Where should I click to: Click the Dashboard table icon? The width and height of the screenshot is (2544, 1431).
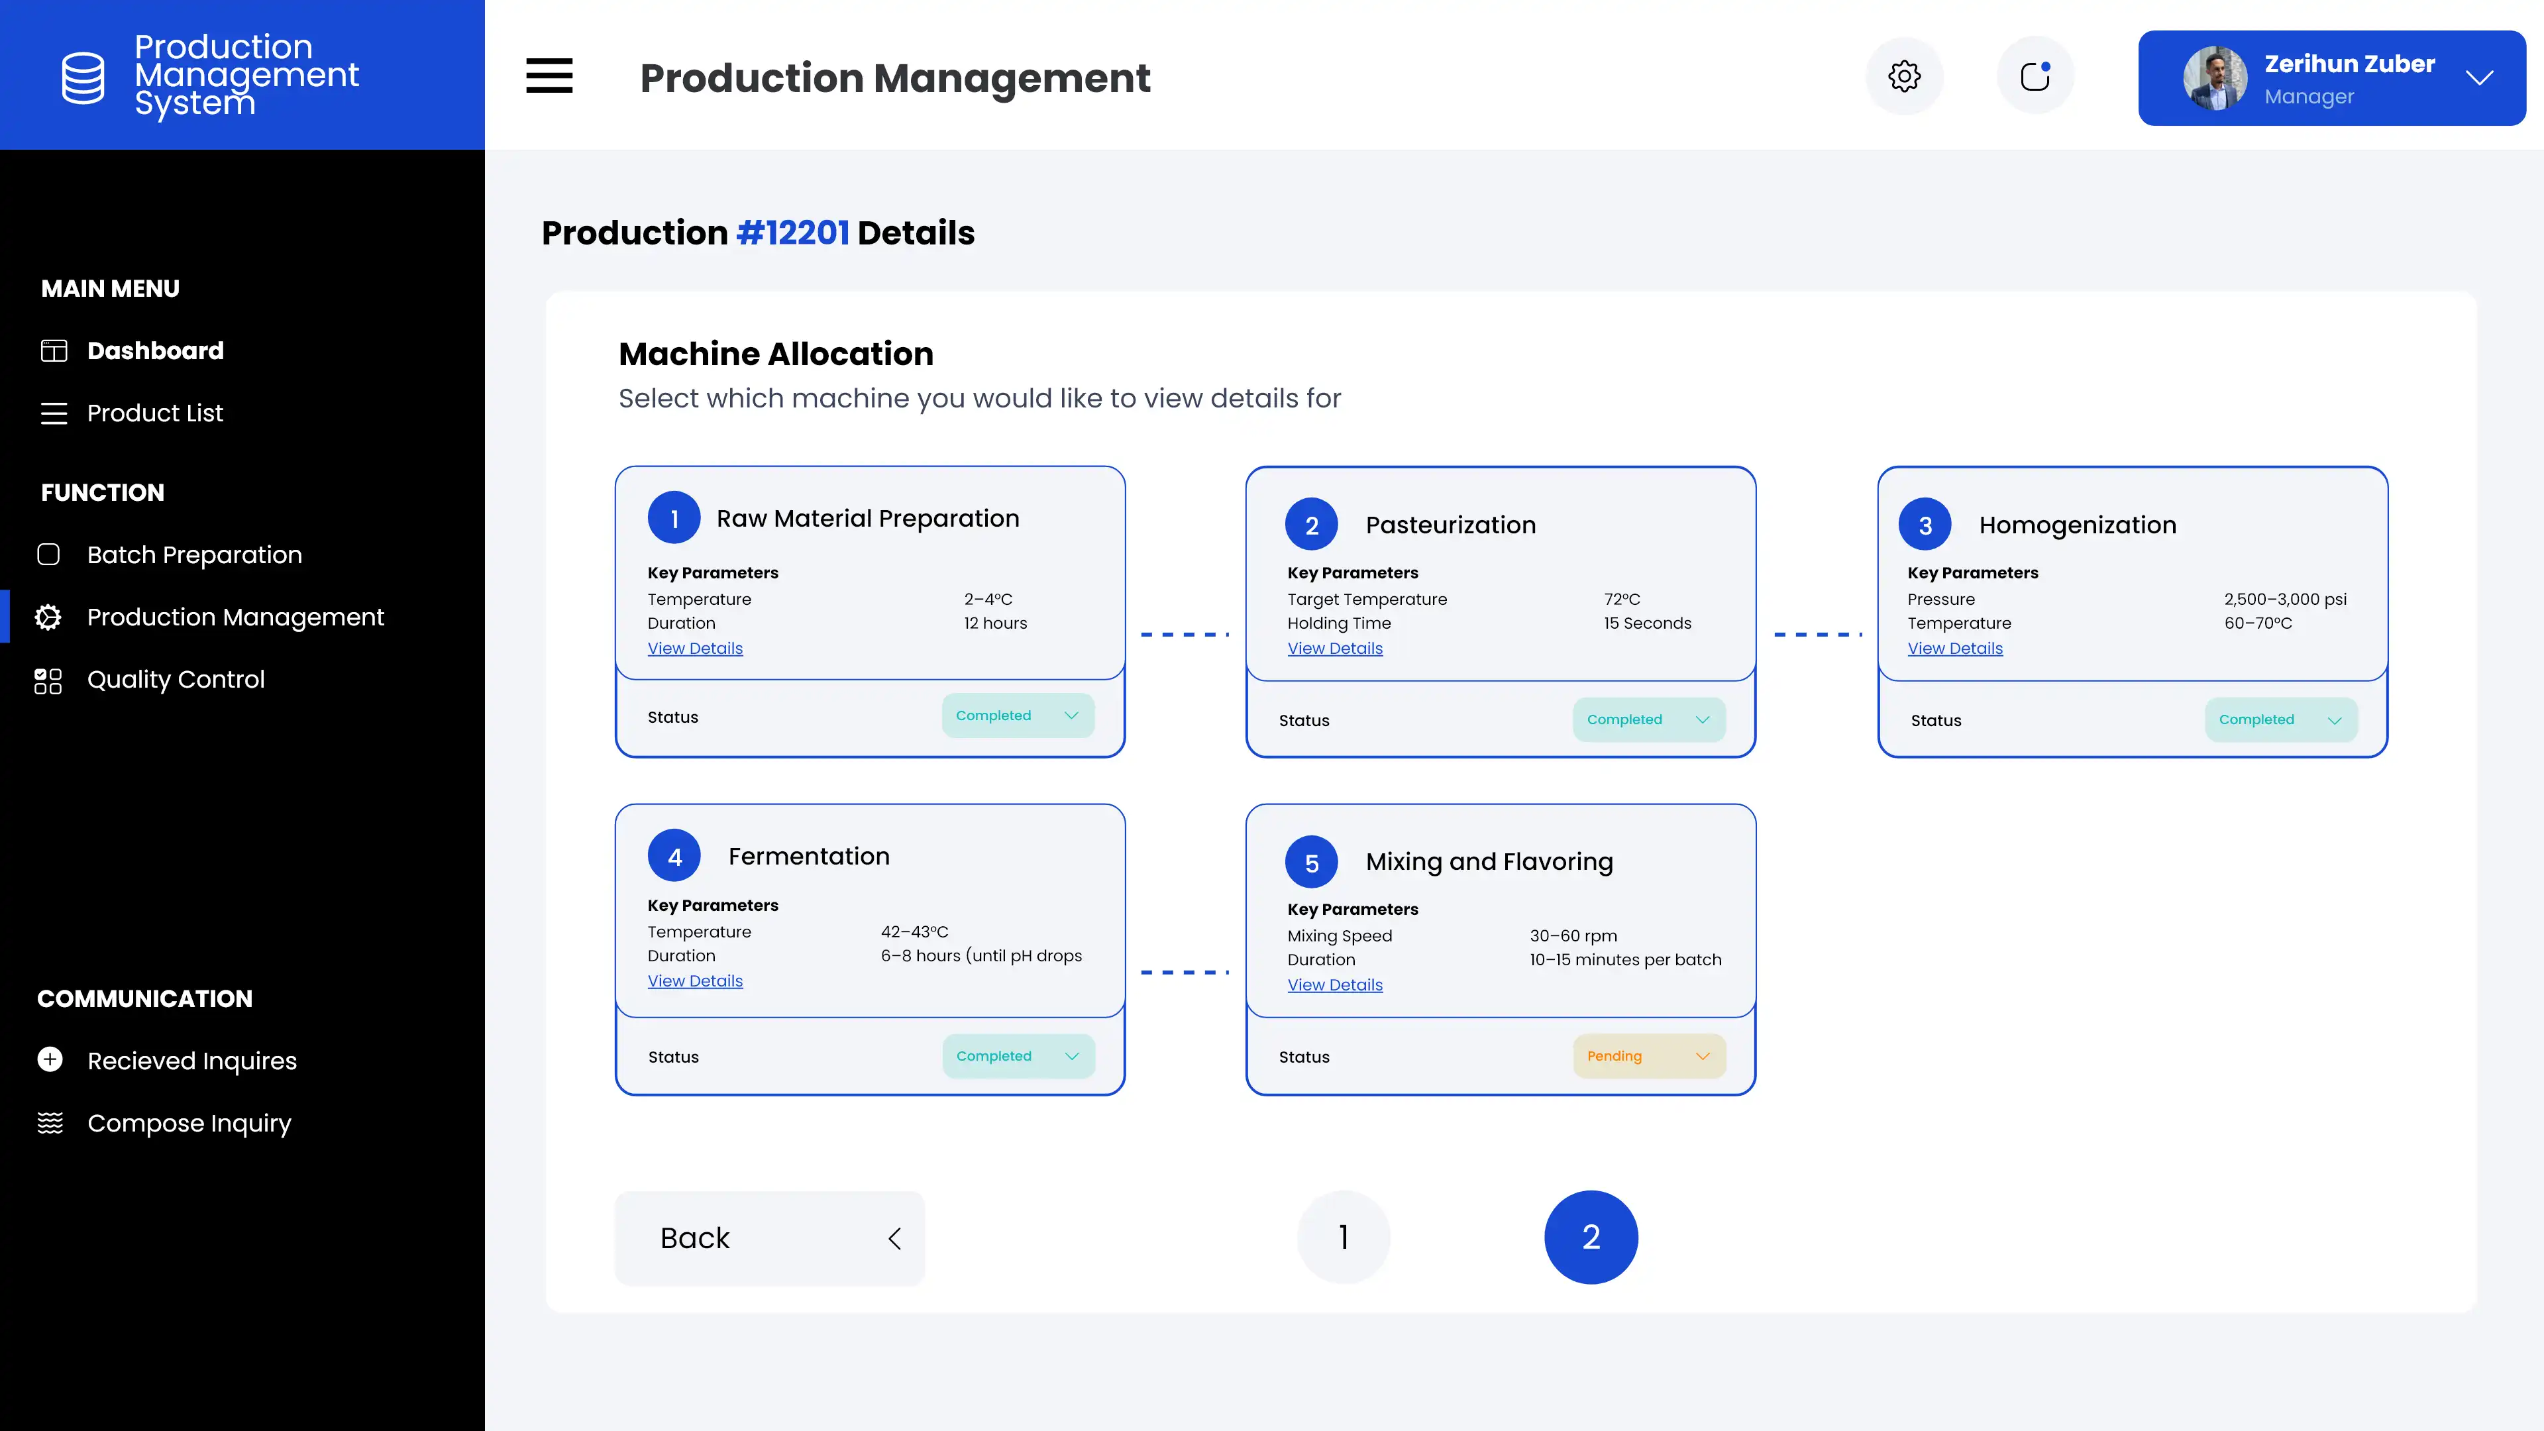click(53, 350)
